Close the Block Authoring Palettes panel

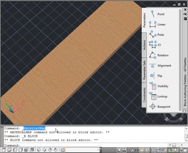185,9
